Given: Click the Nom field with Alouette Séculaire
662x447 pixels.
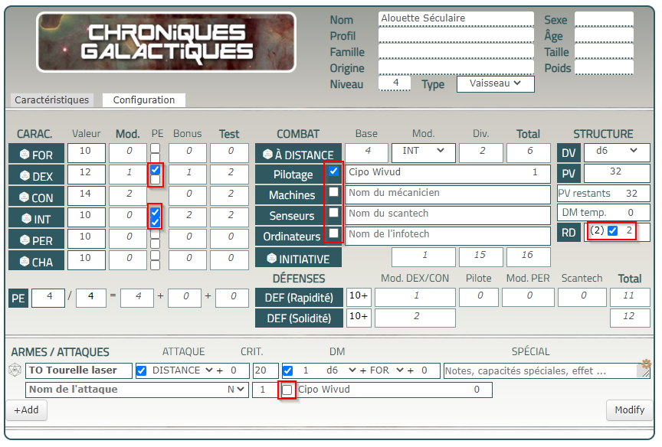Looking at the screenshot, I should pos(456,18).
